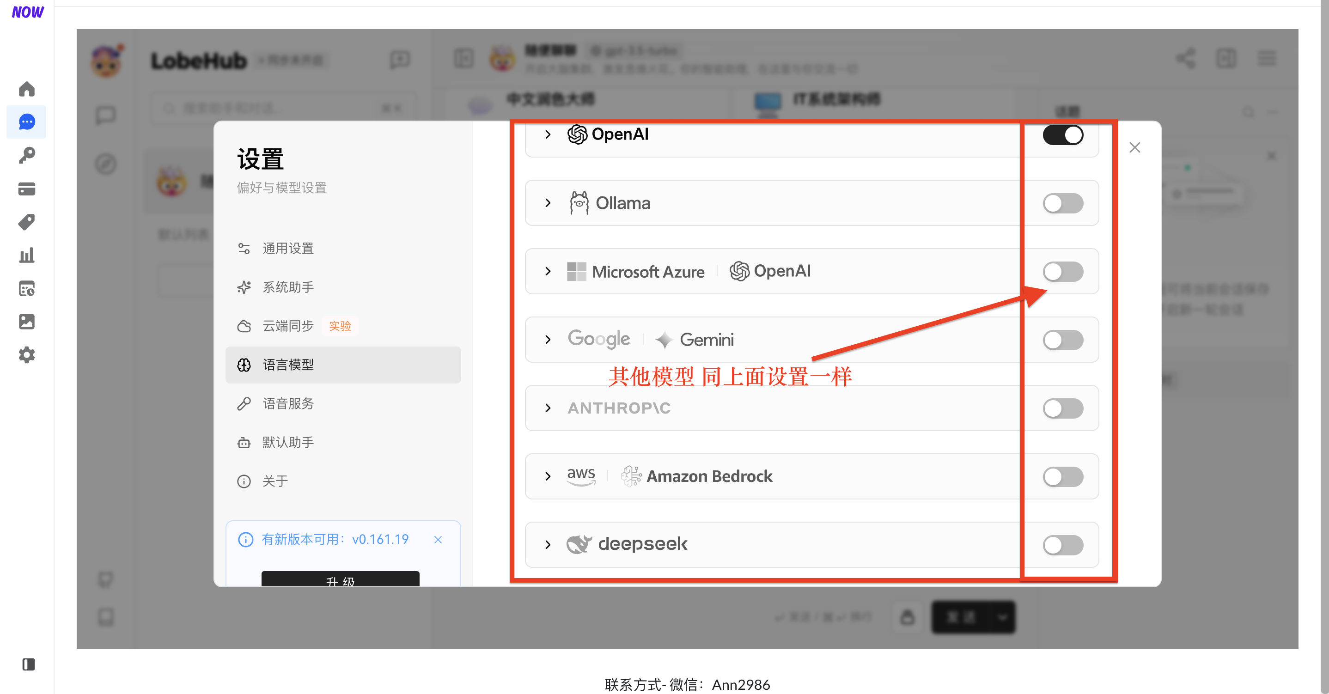This screenshot has height=694, width=1329.
Task: Open the image gallery sidebar icon
Action: [x=27, y=322]
